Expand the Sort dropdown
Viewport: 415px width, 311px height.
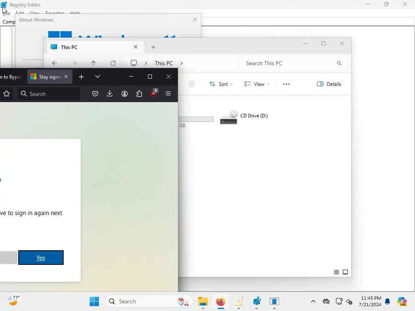(221, 84)
